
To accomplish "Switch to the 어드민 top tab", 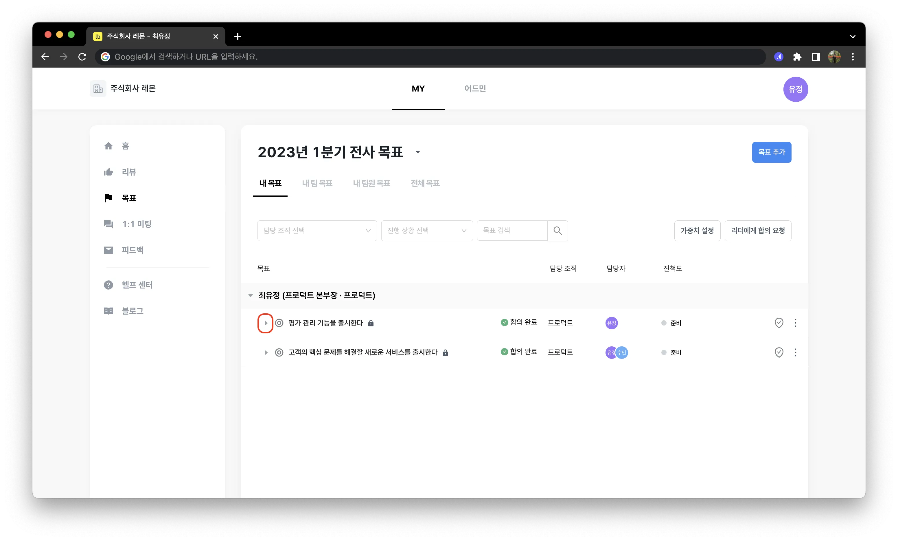I will [475, 89].
